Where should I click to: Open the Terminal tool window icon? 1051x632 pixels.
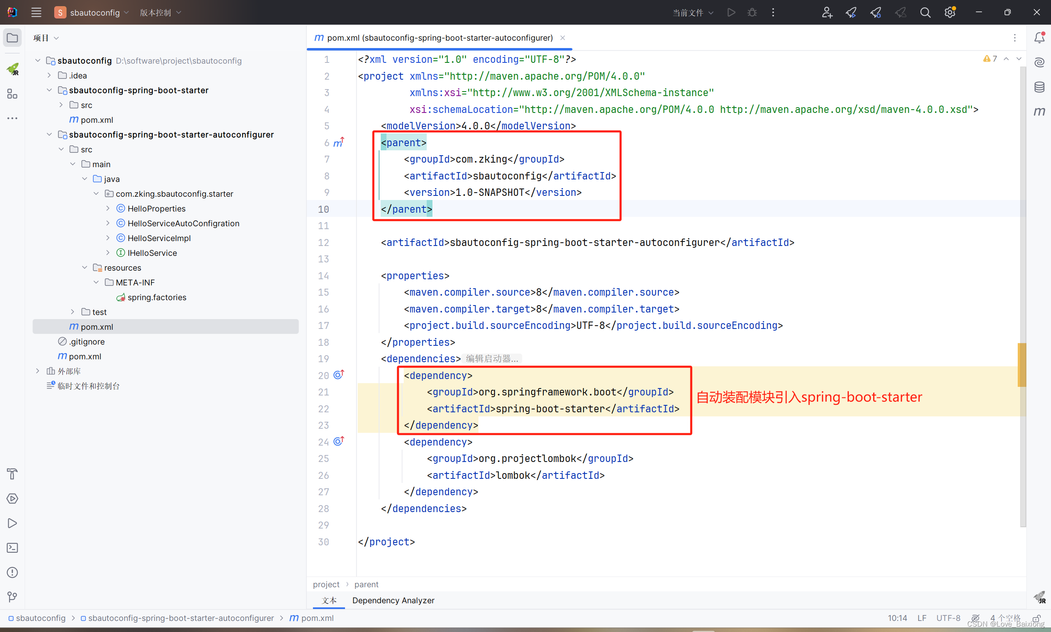pyautogui.click(x=12, y=548)
